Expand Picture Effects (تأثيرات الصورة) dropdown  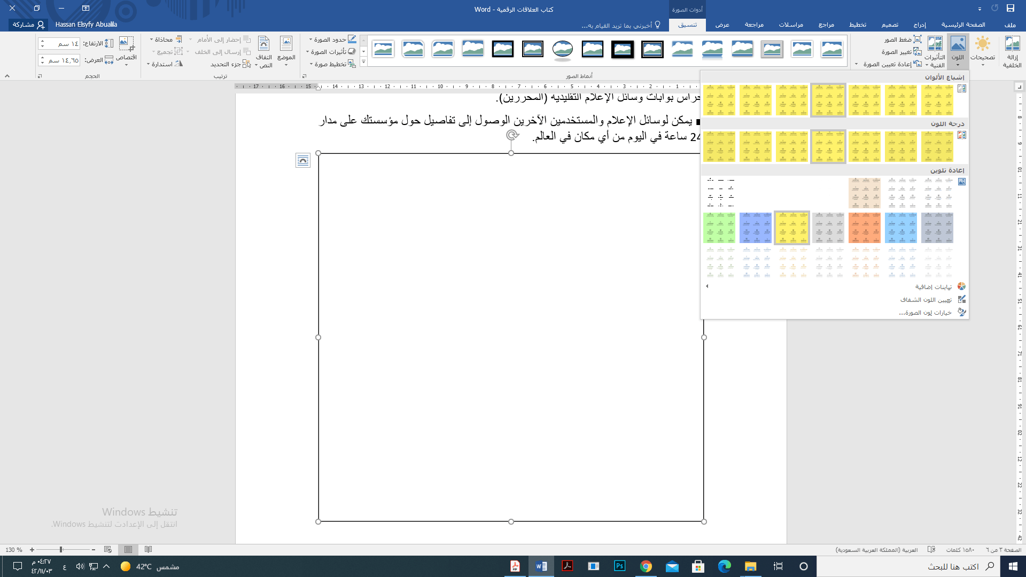[307, 52]
